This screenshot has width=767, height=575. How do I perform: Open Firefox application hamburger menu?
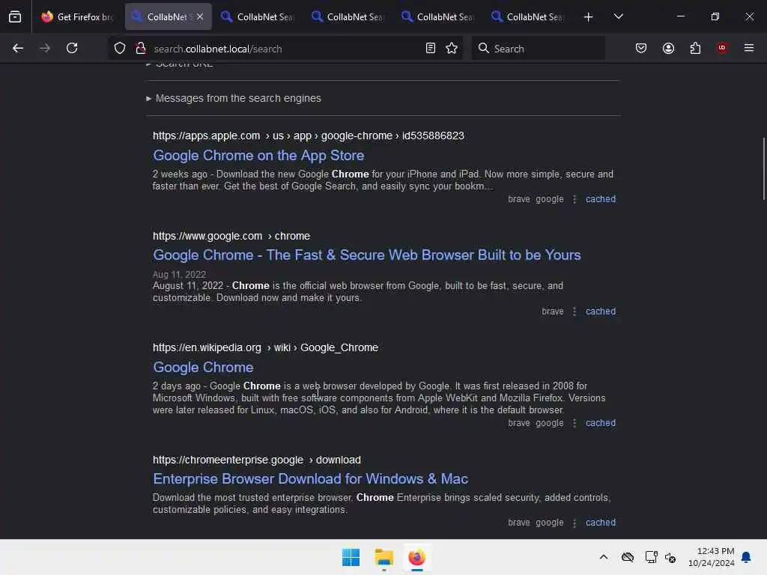(x=749, y=48)
